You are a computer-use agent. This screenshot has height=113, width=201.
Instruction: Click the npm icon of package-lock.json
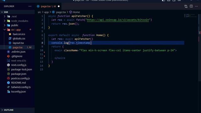(x=8, y=69)
